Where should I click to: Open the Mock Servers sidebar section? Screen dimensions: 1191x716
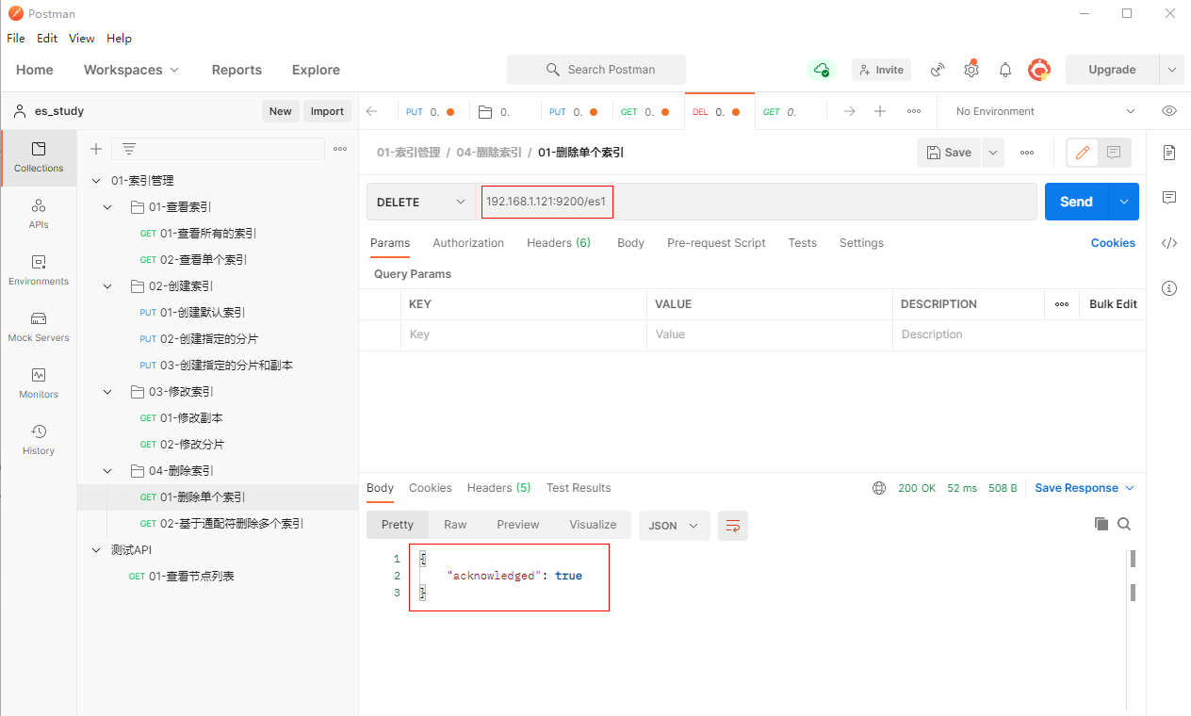coord(39,327)
